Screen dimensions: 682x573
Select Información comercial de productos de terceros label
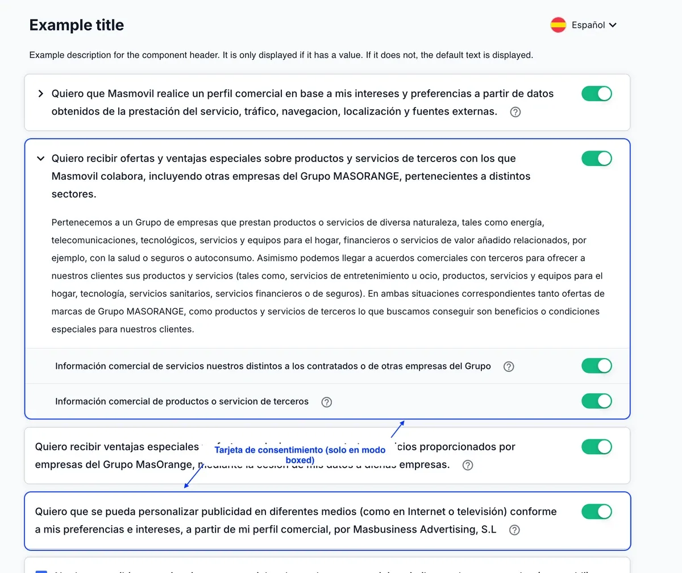[x=182, y=401]
